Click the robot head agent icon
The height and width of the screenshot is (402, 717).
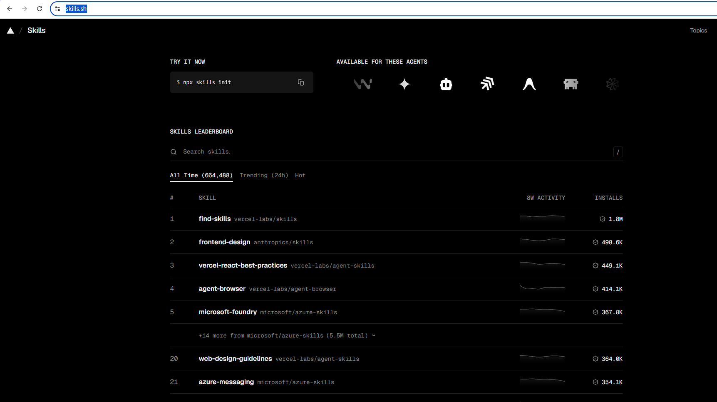(446, 84)
